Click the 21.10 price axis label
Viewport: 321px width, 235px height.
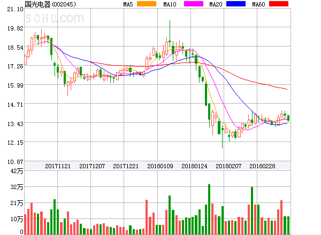pos(16,9)
